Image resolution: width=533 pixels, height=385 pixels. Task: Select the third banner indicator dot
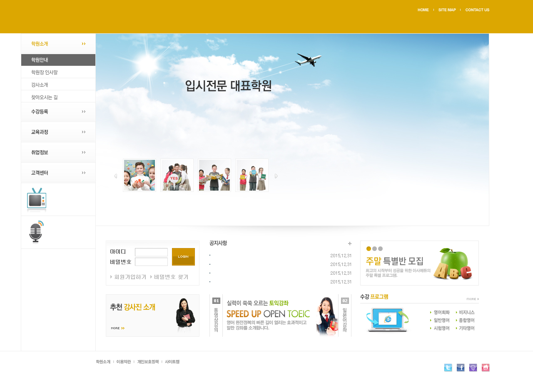coord(380,249)
